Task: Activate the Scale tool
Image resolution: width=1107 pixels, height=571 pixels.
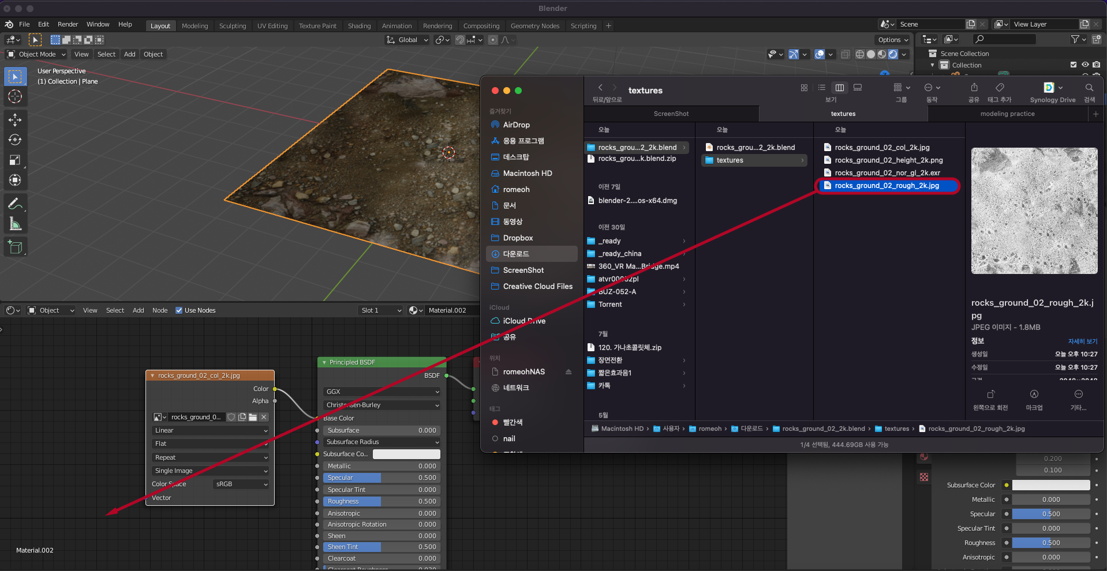Action: [x=15, y=160]
